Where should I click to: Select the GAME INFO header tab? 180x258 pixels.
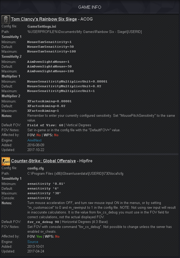point(90,7)
